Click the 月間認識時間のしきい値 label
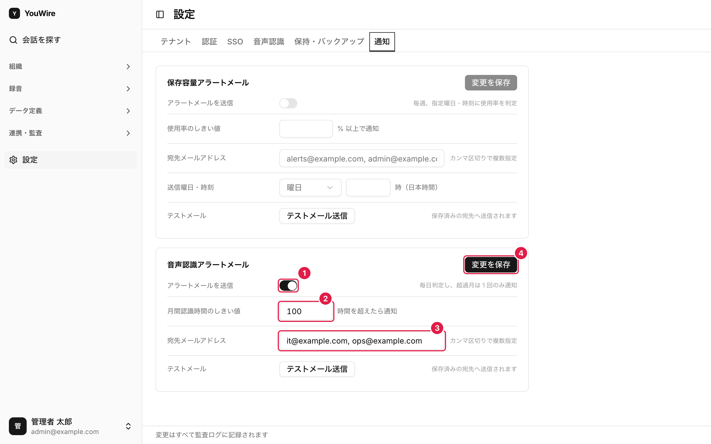The image size is (711, 444). (x=204, y=311)
